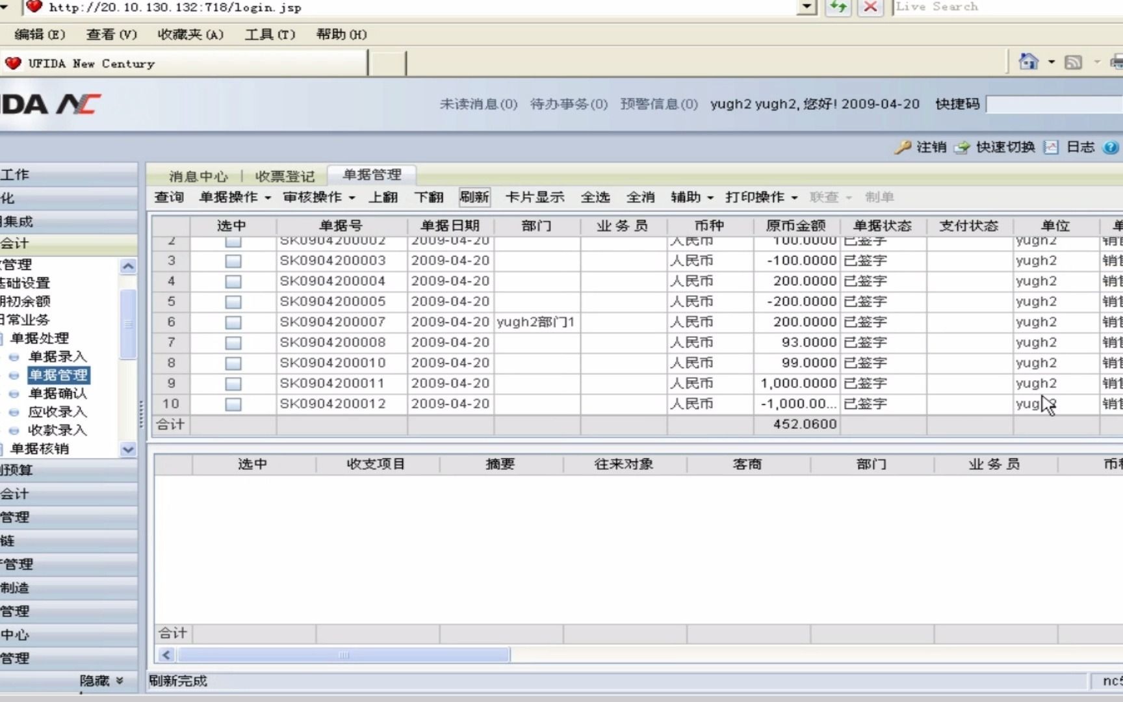Click the bullet icon beside 单据录入

[x=14, y=357]
